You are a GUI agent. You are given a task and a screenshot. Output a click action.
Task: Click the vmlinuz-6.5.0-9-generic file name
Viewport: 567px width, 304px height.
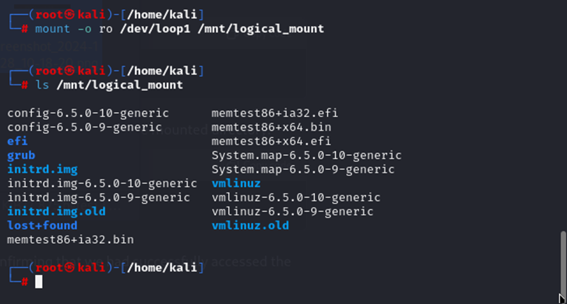pos(293,211)
